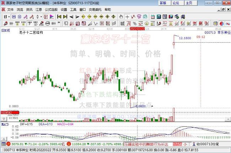Open the 公式选股 menu
Screen dimensions: 231x153
coord(51,10)
